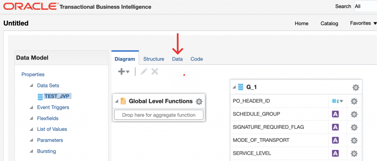The height and width of the screenshot is (161, 377).
Task: Click the delete X icon in toolbar
Action: pos(155,72)
